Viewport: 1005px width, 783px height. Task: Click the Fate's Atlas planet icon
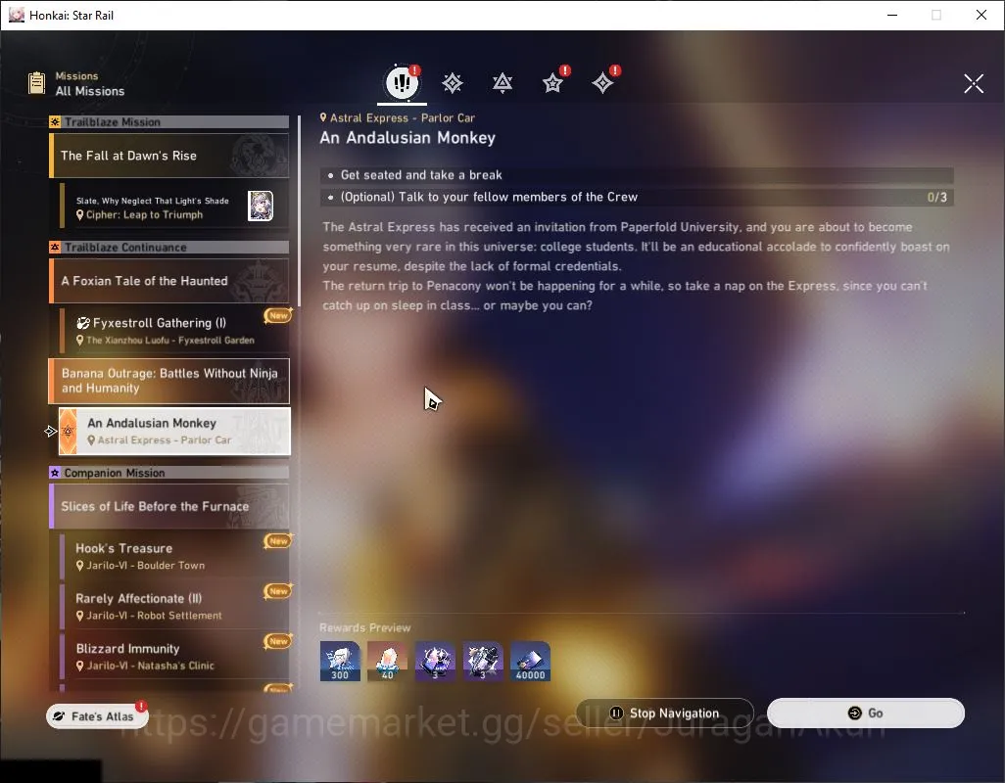tap(59, 715)
